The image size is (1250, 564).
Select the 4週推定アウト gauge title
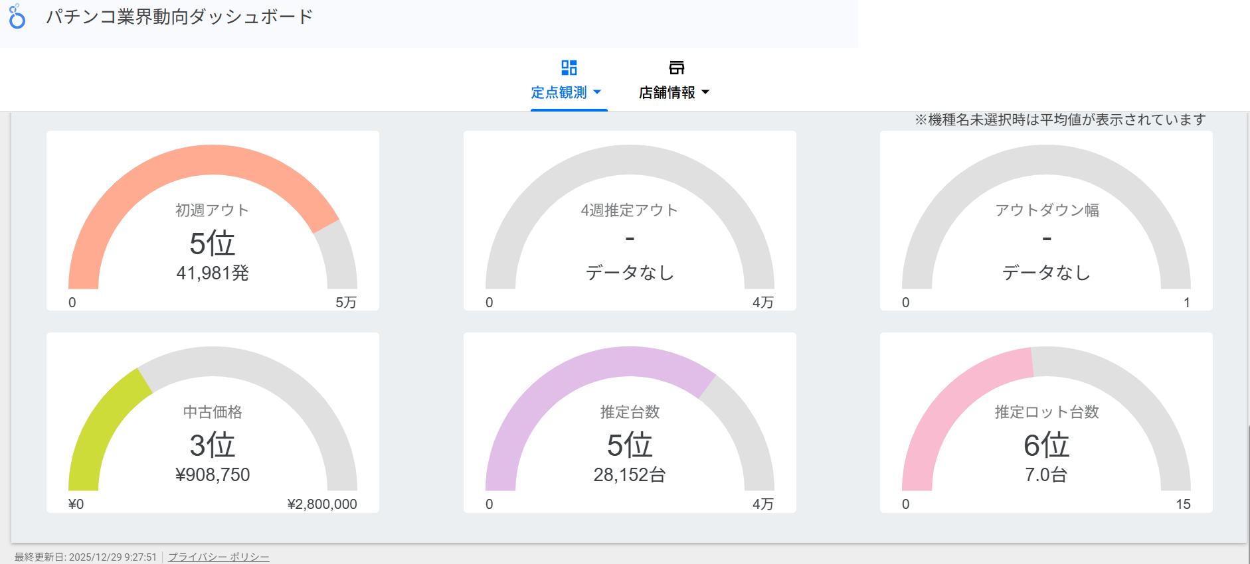point(629,210)
